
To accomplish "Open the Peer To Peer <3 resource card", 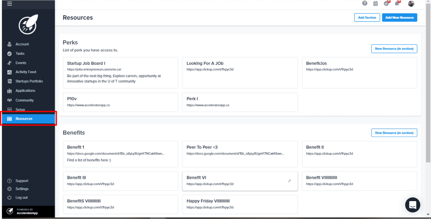I will (x=239, y=154).
